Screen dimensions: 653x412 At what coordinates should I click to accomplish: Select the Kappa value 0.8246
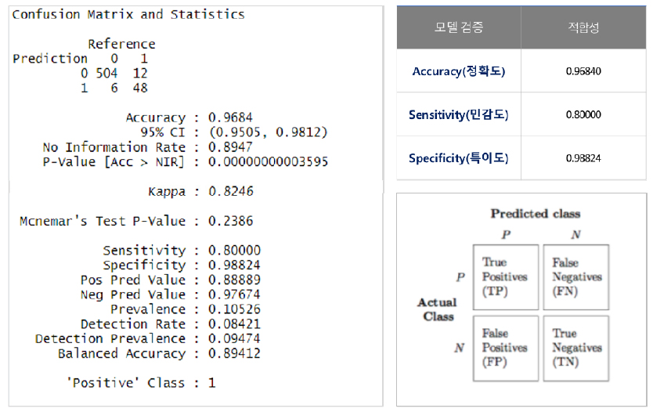(231, 191)
